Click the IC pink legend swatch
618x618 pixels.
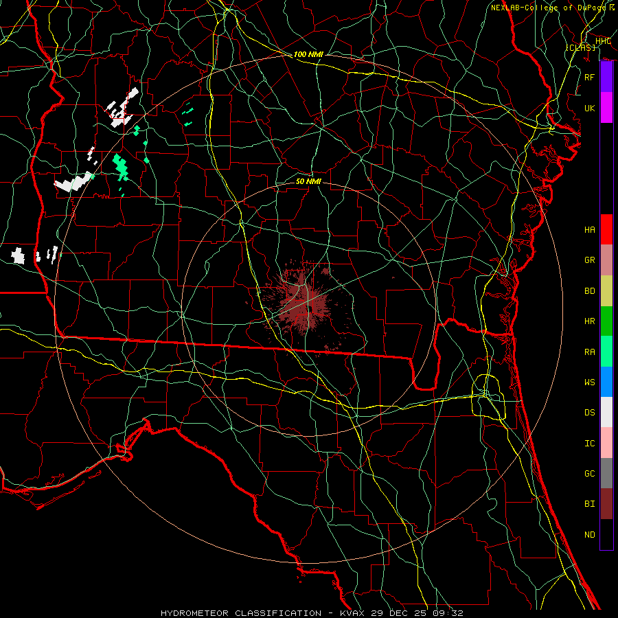pos(606,443)
